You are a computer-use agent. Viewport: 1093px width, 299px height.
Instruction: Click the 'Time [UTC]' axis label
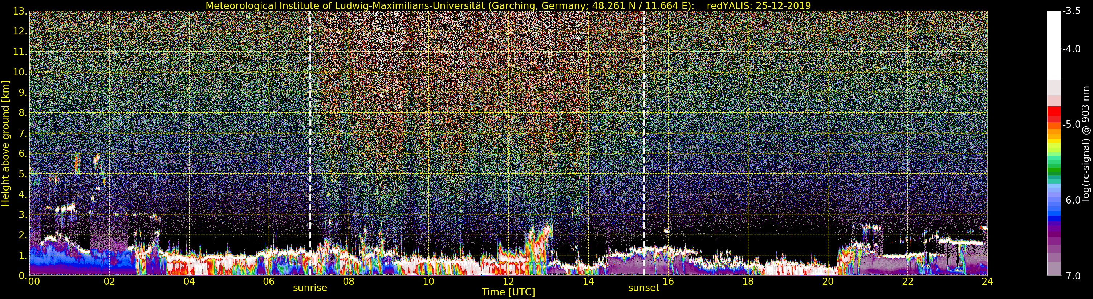coord(508,292)
